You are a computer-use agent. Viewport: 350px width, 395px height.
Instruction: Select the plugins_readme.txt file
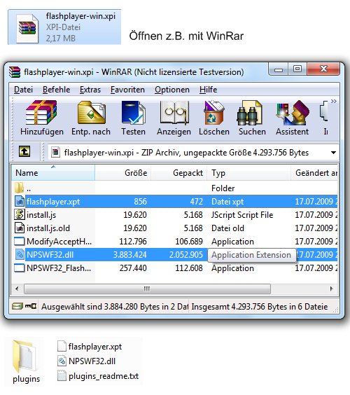[98, 376]
